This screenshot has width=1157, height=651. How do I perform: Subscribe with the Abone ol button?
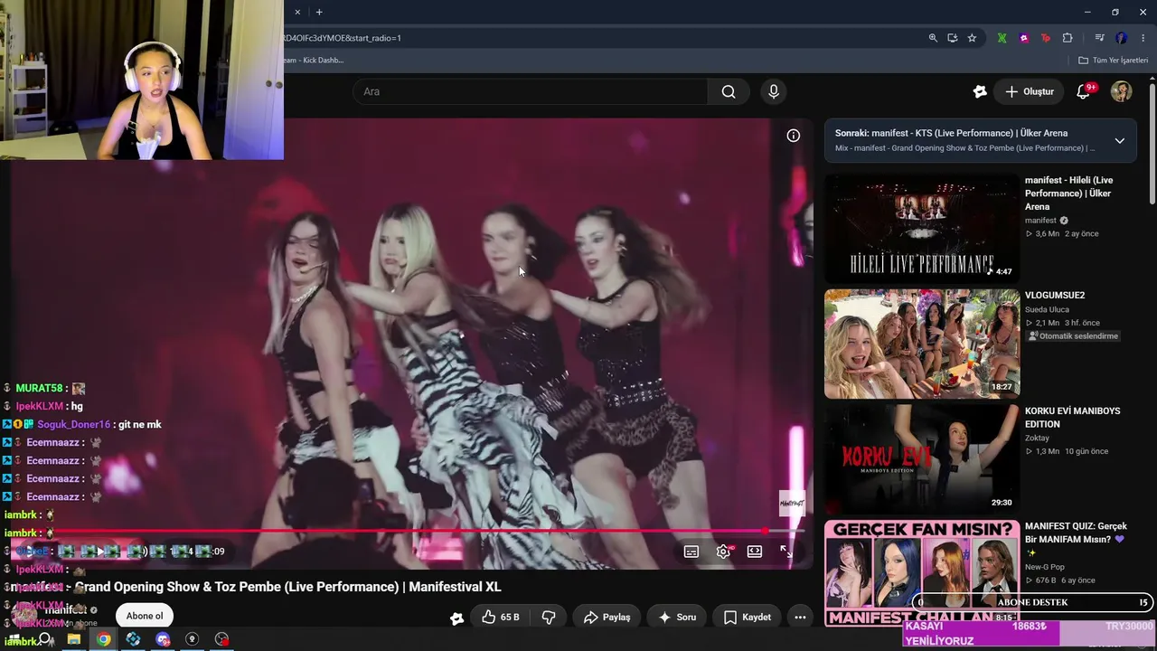click(x=145, y=617)
